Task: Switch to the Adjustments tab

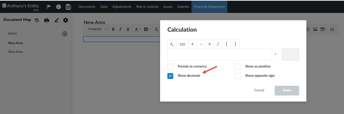Action: (122, 7)
